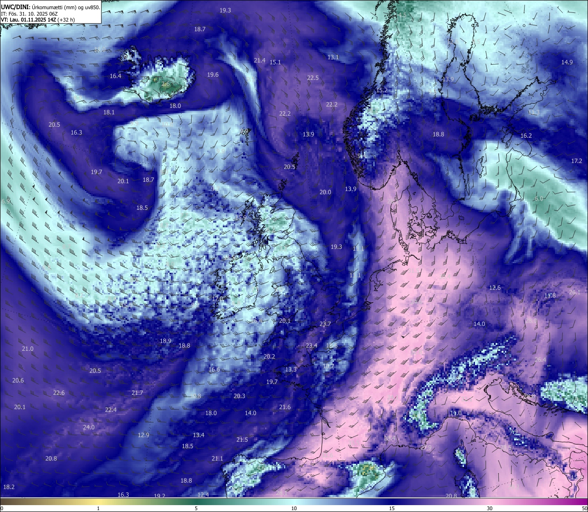The width and height of the screenshot is (588, 512).
Task: Click the 13.1 value near Norway coast
Action: pos(333,57)
